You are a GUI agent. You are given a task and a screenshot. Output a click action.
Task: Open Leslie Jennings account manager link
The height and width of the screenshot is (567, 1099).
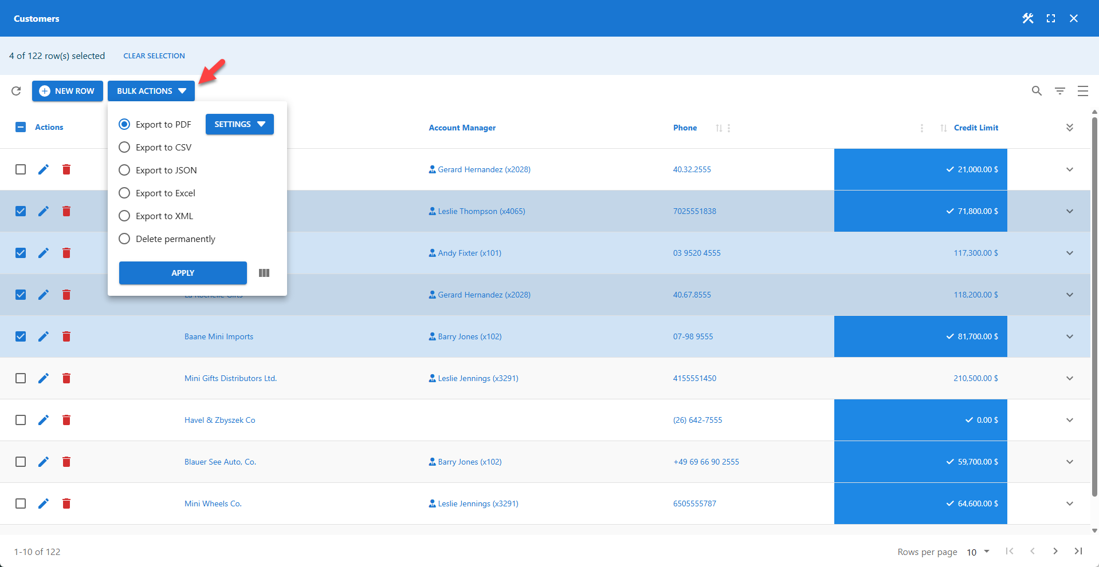[x=477, y=378]
